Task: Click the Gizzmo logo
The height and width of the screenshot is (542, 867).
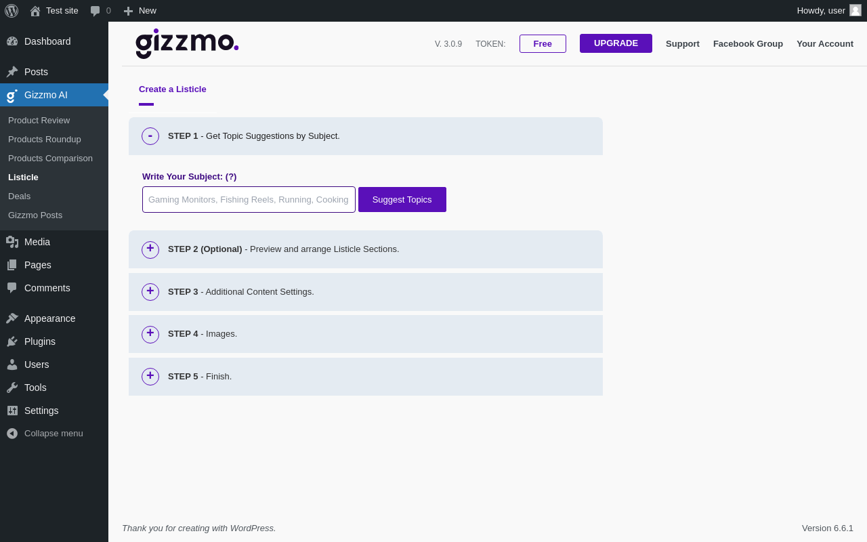Action: click(187, 43)
